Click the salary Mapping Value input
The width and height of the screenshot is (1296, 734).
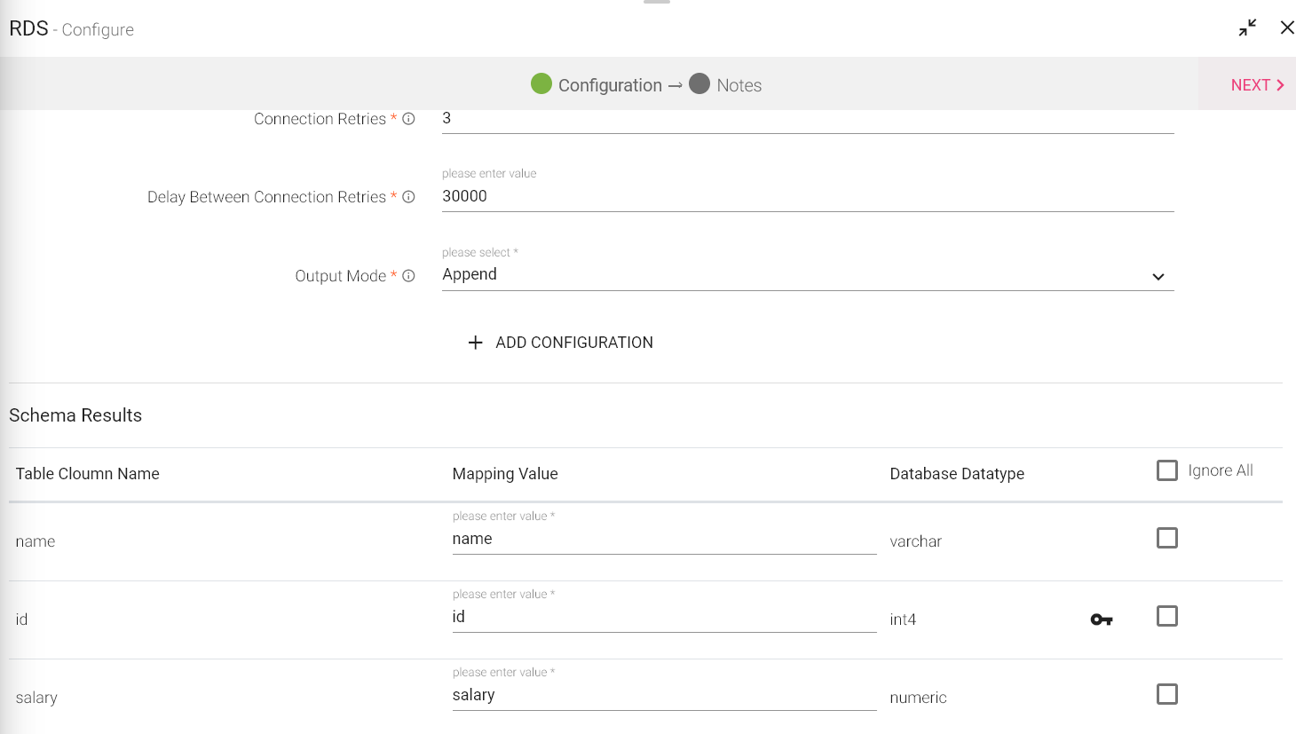[x=663, y=695]
